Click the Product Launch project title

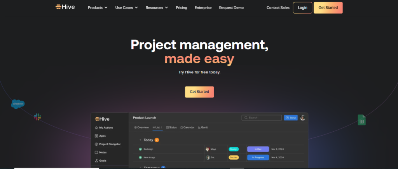coord(145,118)
